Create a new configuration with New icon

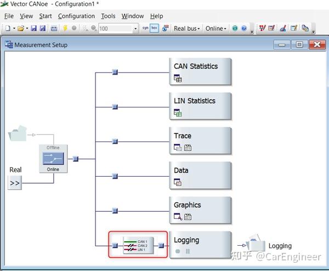tap(8, 28)
